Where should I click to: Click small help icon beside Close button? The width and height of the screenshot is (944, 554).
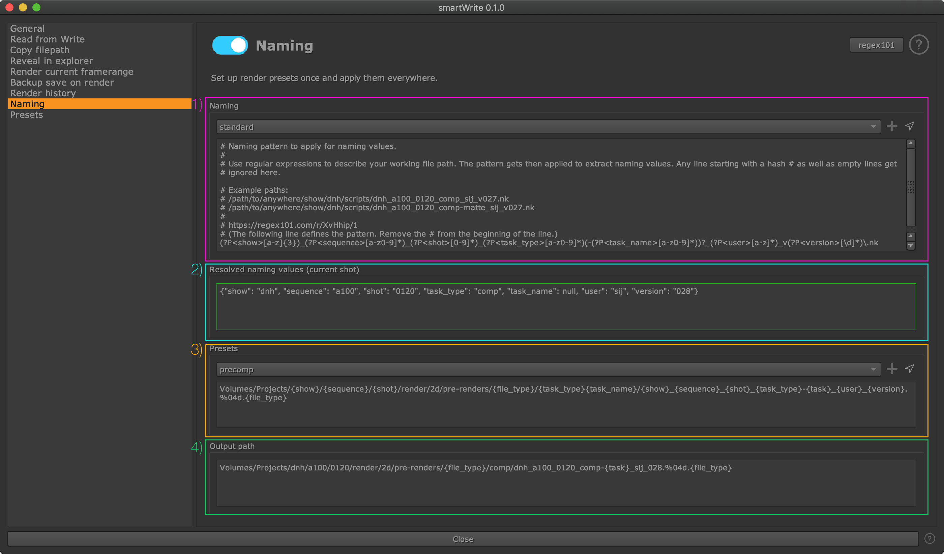(x=930, y=538)
